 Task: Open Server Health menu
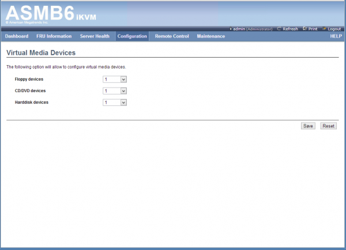point(95,36)
